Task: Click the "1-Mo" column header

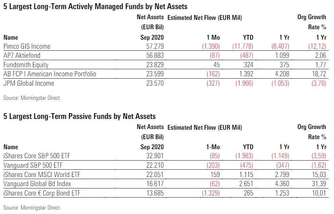Action: (213, 147)
